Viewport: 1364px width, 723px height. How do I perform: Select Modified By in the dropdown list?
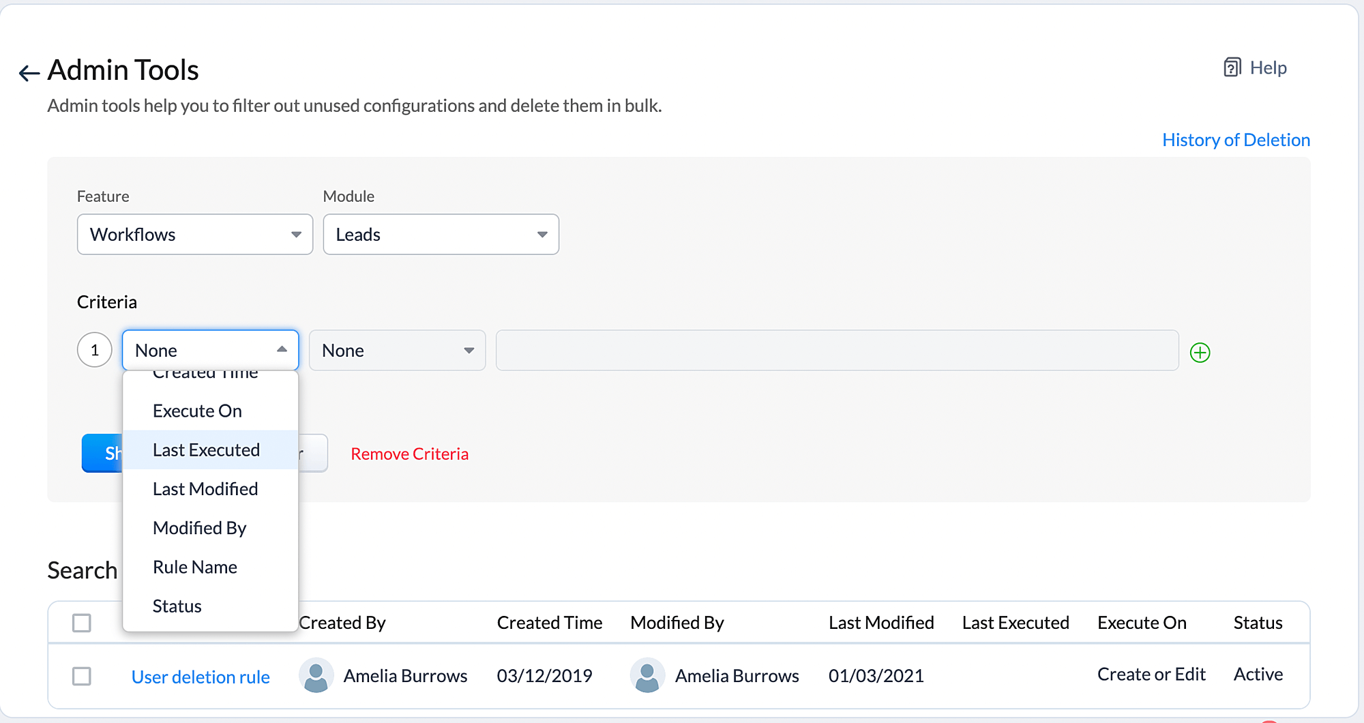199,528
